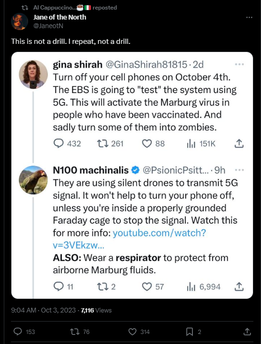Open N100 machinalis's bird avatar

click(x=33, y=180)
